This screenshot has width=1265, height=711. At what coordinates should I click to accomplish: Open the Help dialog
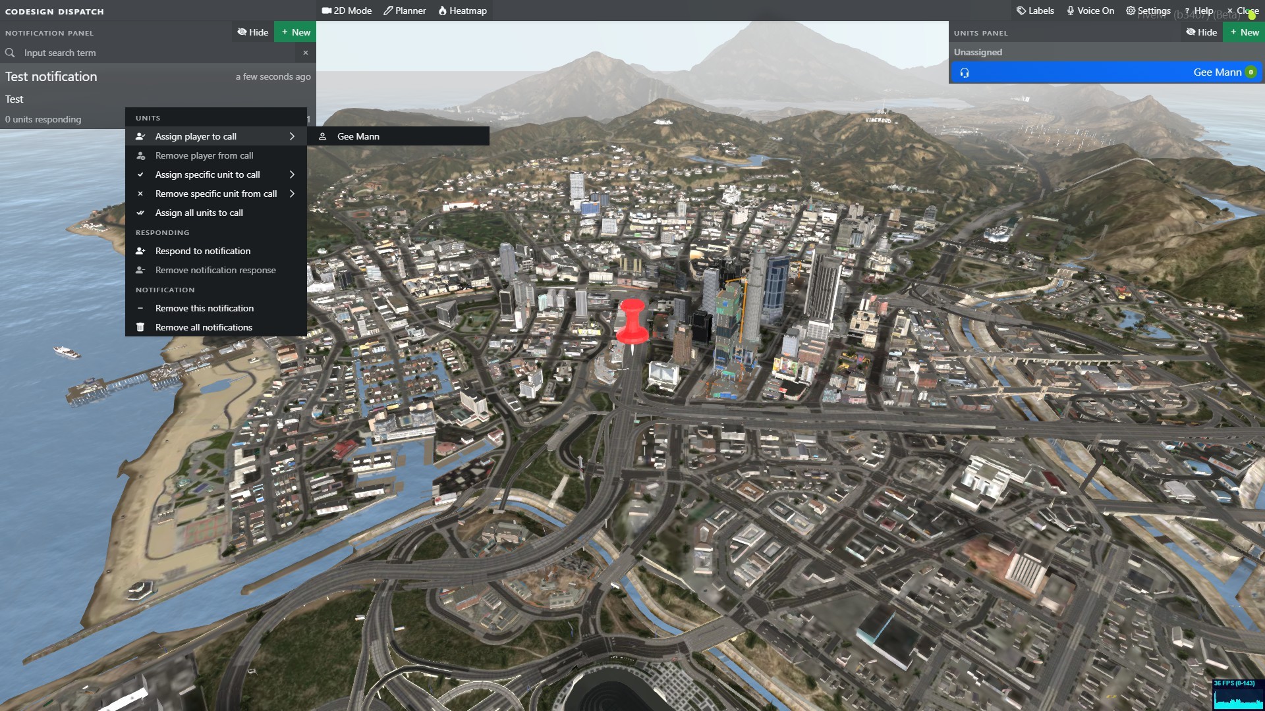coord(1201,11)
